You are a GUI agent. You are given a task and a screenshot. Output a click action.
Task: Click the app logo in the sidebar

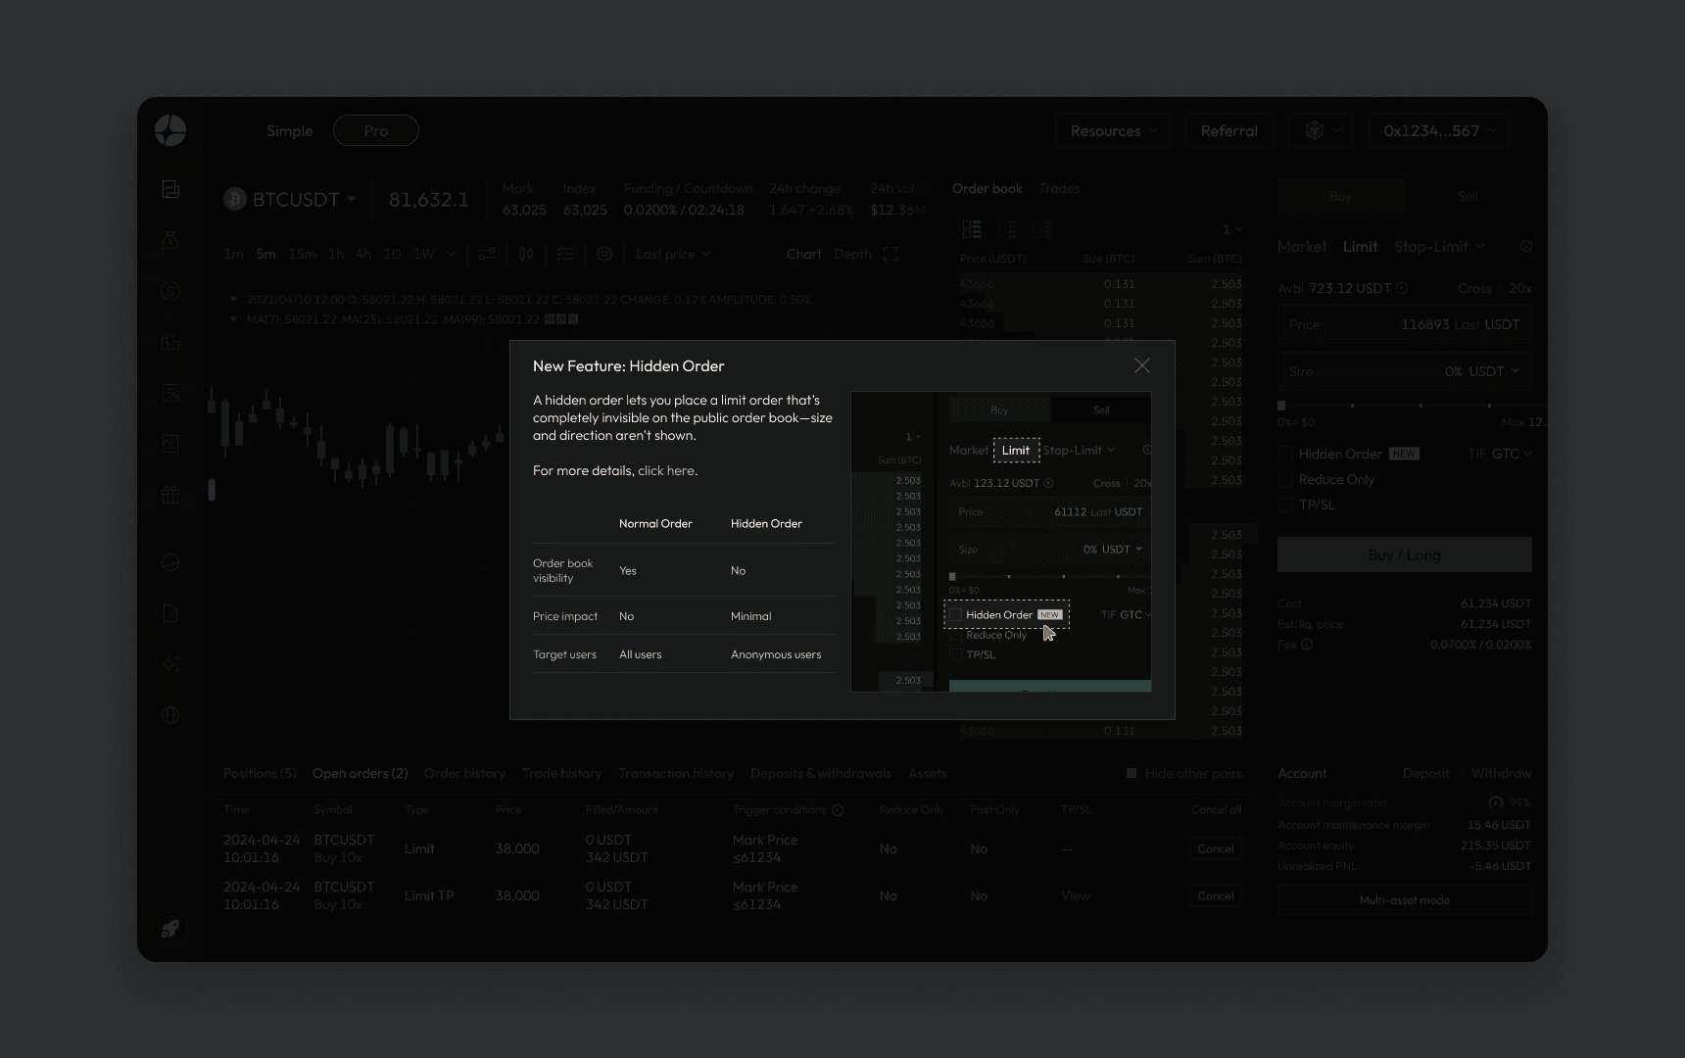pos(170,130)
